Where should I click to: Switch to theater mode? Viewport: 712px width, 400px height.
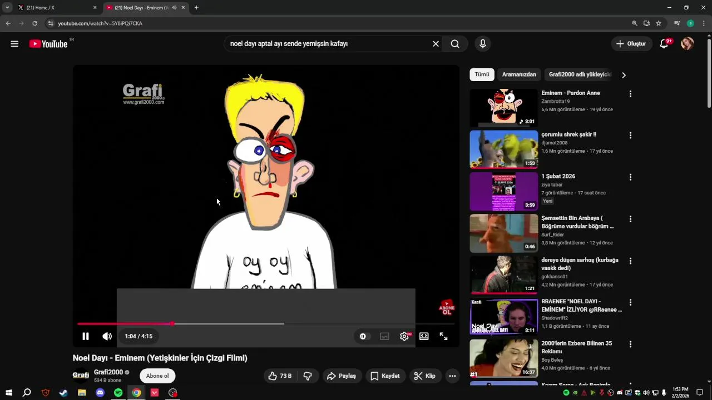(424, 336)
